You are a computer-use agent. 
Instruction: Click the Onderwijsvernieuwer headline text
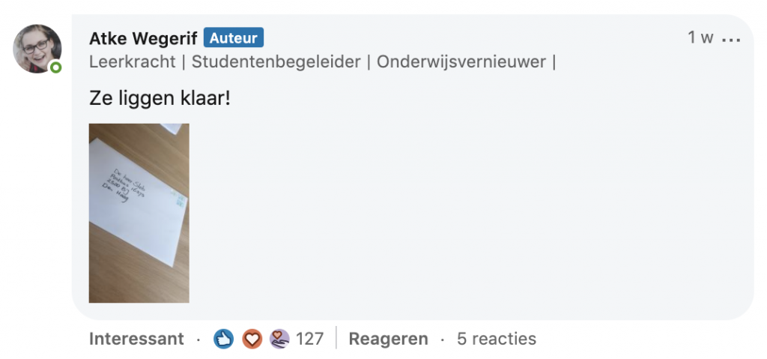point(461,62)
